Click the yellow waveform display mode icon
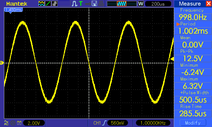 click(x=42, y=4)
